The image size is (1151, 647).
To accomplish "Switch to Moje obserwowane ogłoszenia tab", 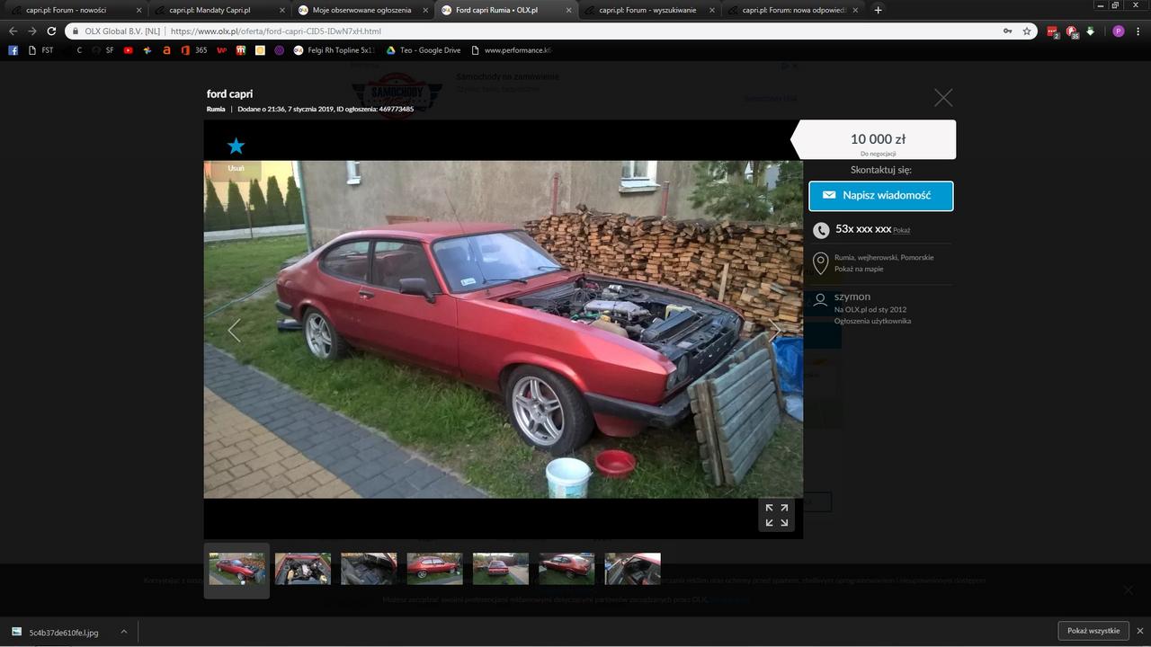I will [361, 10].
